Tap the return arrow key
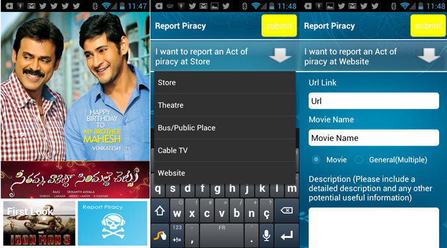Viewport: 447px width, 248px height. (x=286, y=235)
